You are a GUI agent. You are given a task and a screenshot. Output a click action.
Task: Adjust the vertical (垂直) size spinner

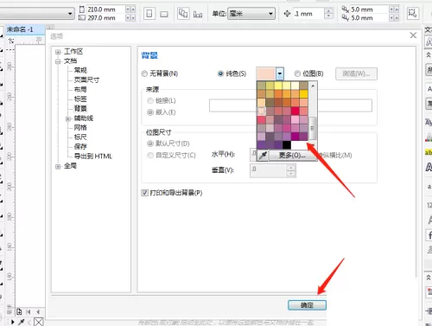click(291, 170)
